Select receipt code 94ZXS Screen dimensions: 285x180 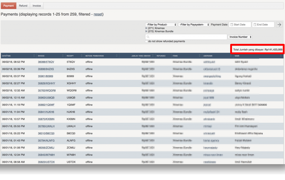[71, 69]
